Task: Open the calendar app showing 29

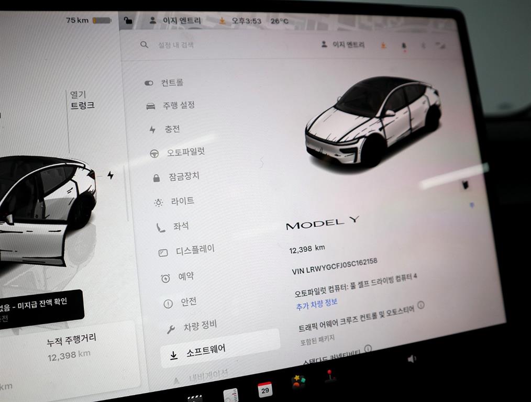Action: click(x=265, y=389)
